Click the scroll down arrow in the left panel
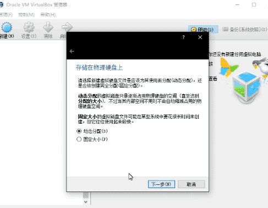 click(x=86, y=202)
